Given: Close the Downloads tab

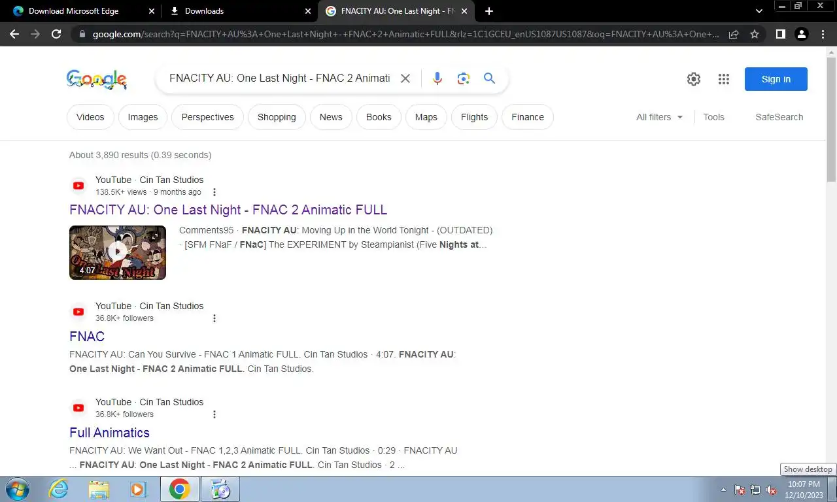Looking at the screenshot, I should click(x=308, y=11).
